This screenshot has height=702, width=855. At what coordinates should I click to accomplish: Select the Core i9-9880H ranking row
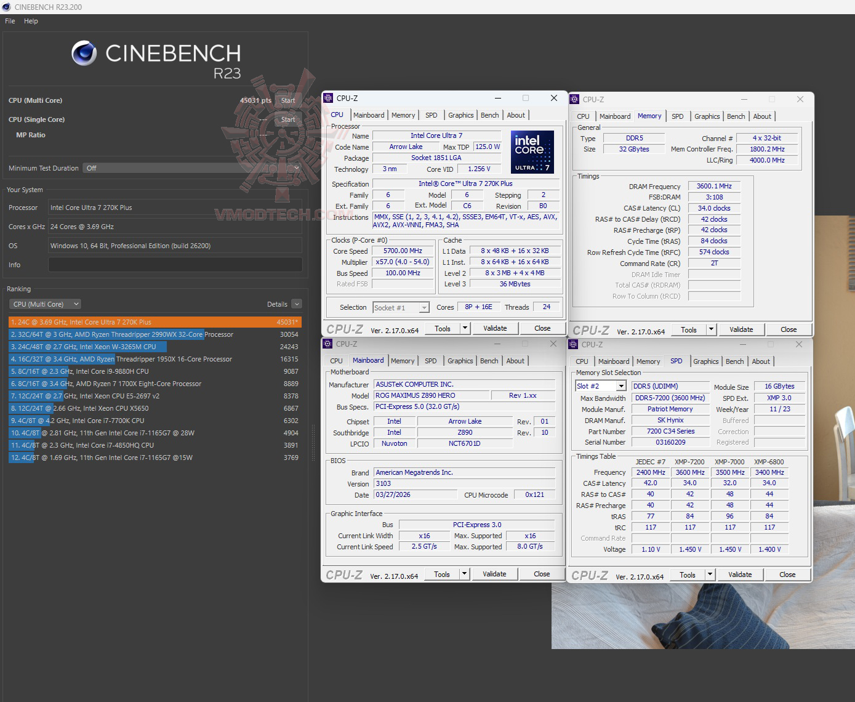(155, 371)
